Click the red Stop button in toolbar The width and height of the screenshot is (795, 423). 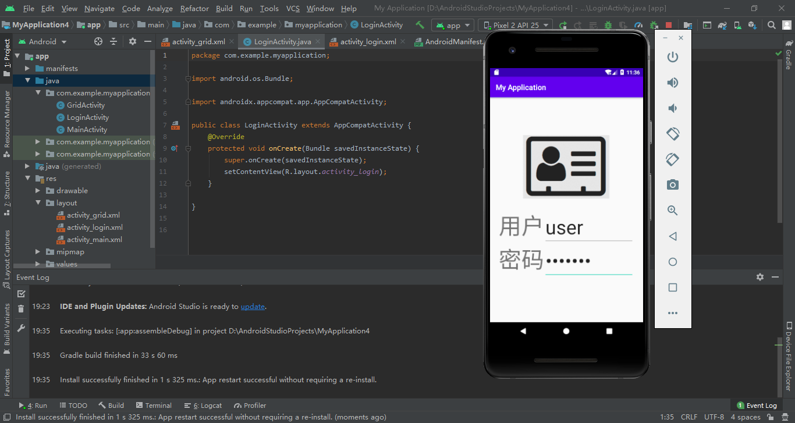669,25
